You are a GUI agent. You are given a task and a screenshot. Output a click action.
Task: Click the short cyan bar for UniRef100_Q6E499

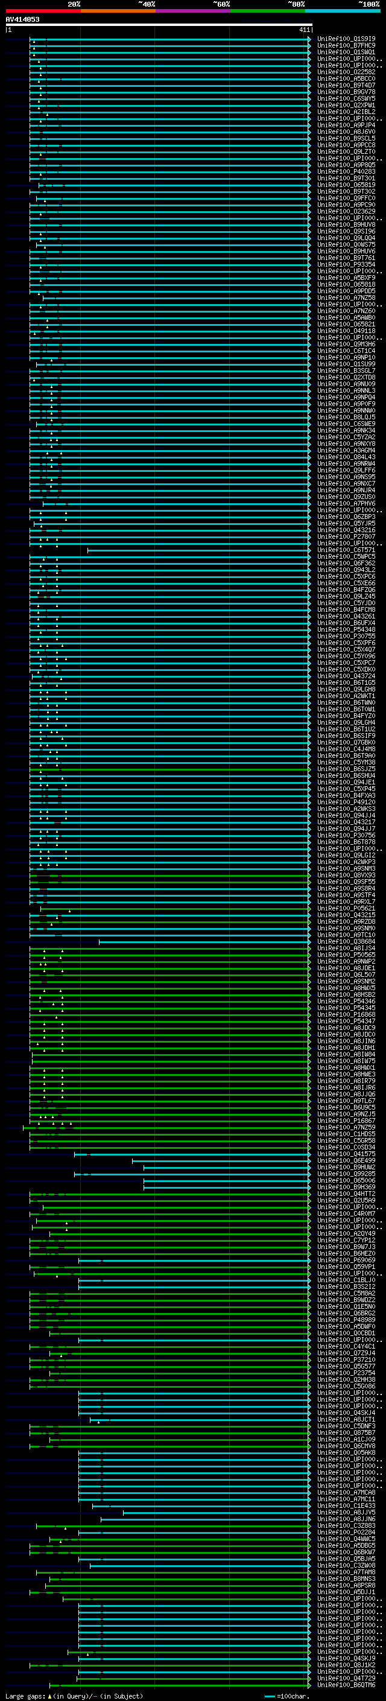pyautogui.click(x=222, y=1160)
